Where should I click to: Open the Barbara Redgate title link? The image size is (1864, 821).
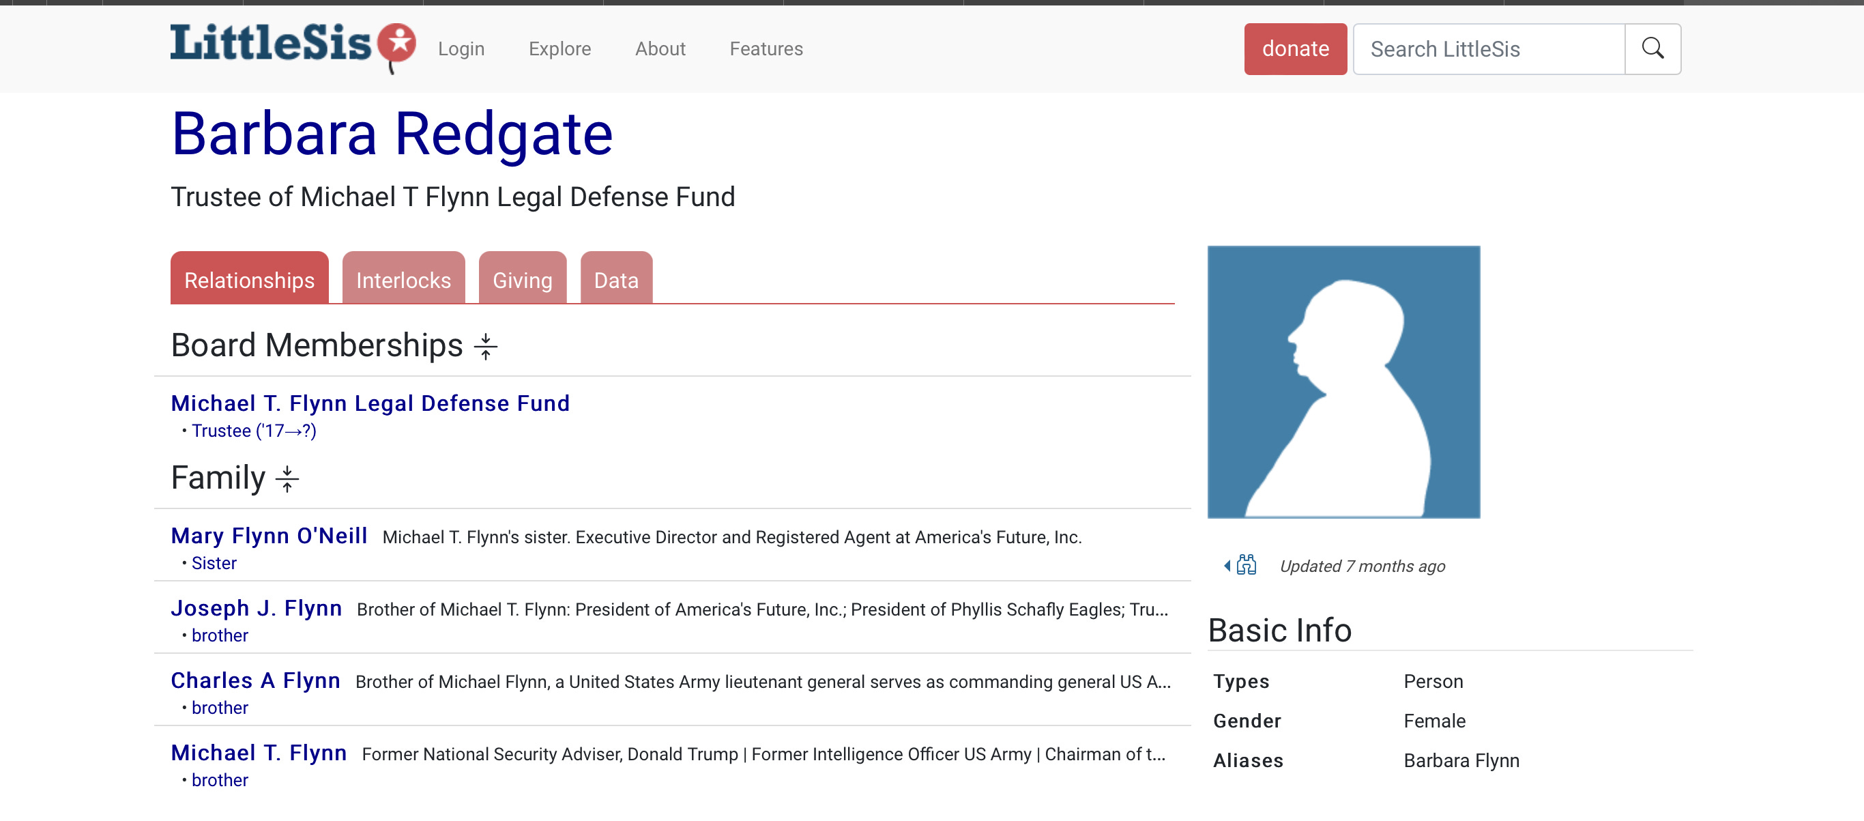392,134
